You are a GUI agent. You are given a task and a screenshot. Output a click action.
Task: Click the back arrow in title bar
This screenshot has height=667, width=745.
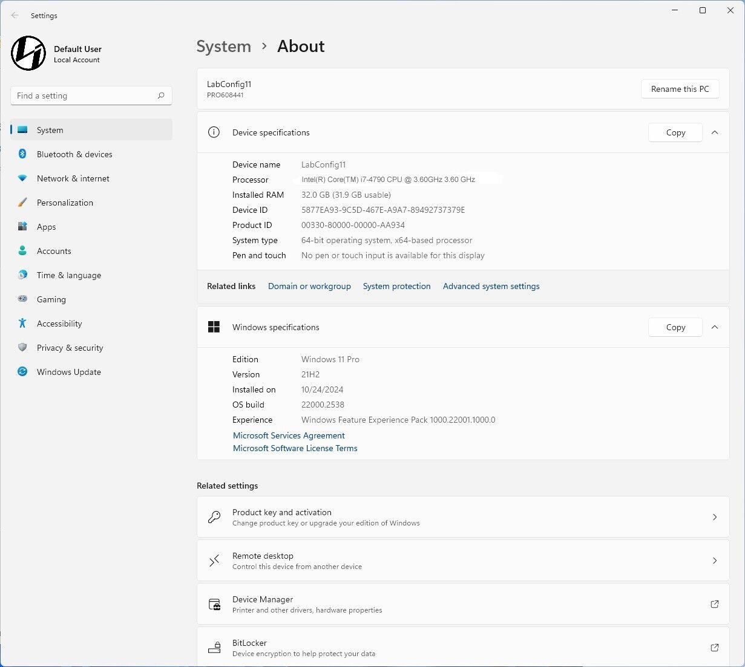[x=15, y=16]
